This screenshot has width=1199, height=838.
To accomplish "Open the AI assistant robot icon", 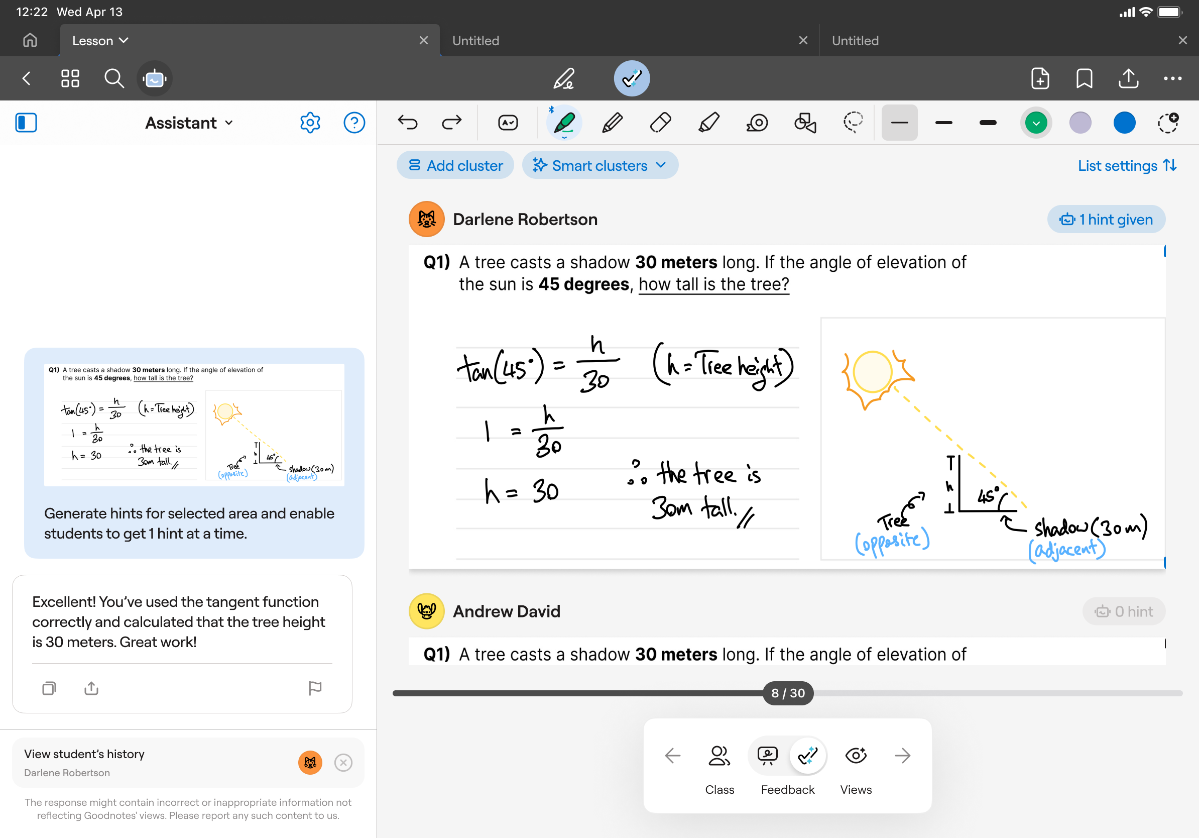I will [x=155, y=79].
